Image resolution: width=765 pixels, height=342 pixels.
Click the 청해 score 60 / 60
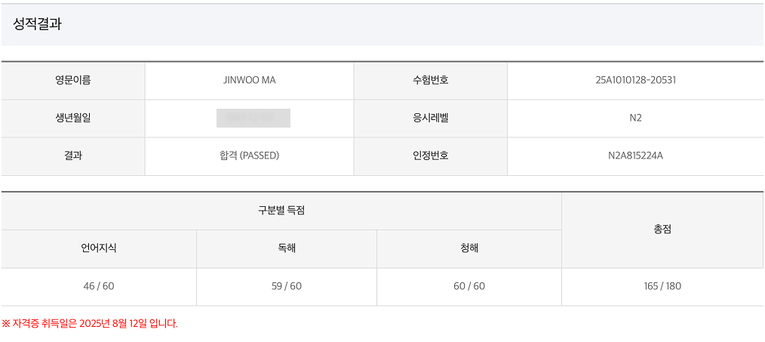click(469, 286)
